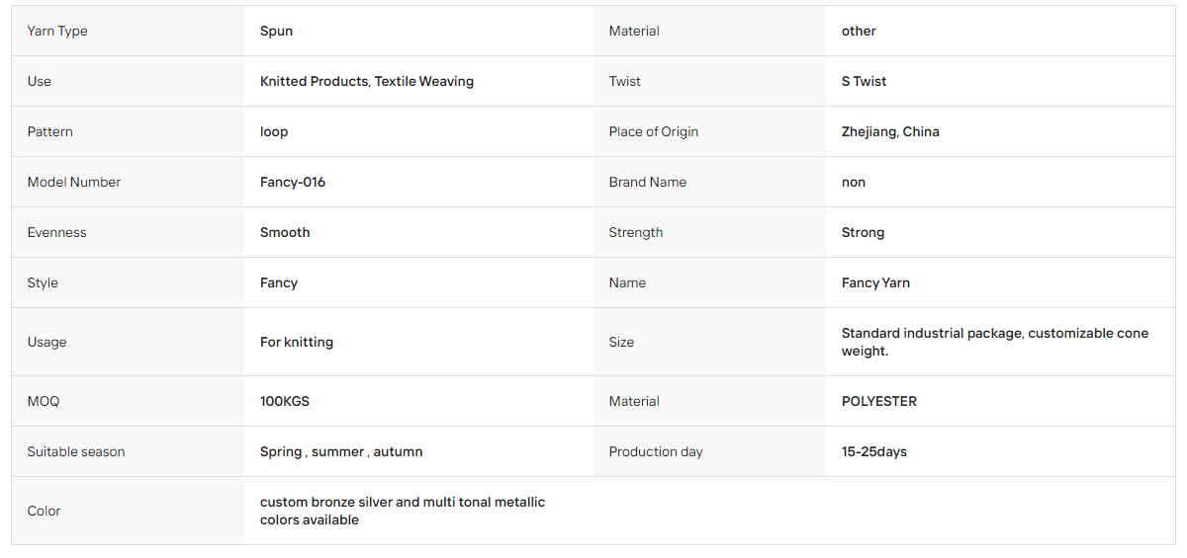Screen dimensions: 1187x558
Task: Select the Smooth evenness value
Action: point(285,232)
